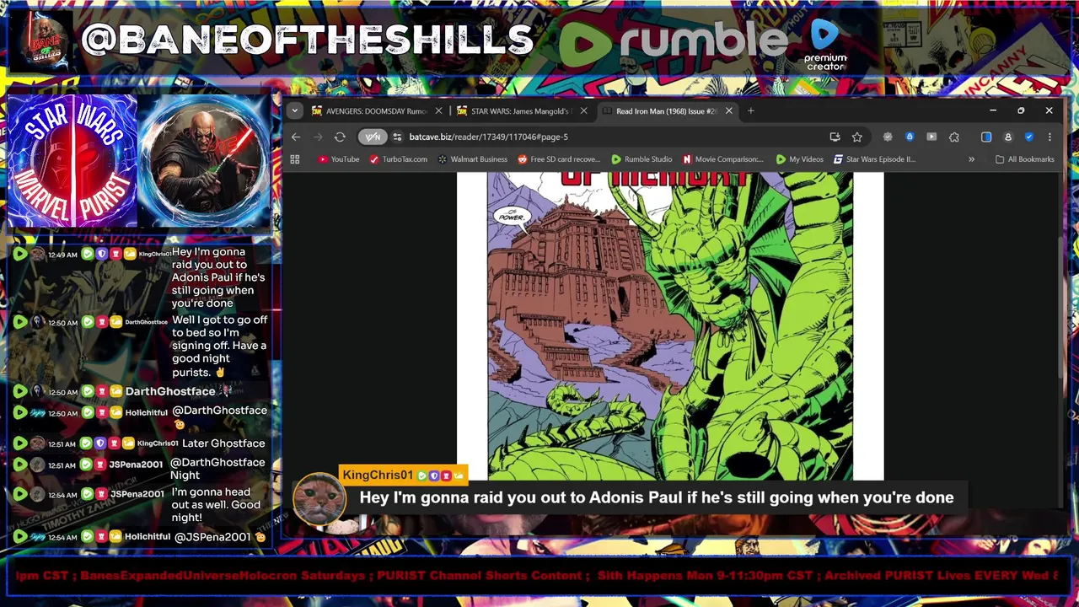Click the Rumble icon beside 12:49 AM message
This screenshot has height=607, width=1079.
pyautogui.click(x=19, y=255)
